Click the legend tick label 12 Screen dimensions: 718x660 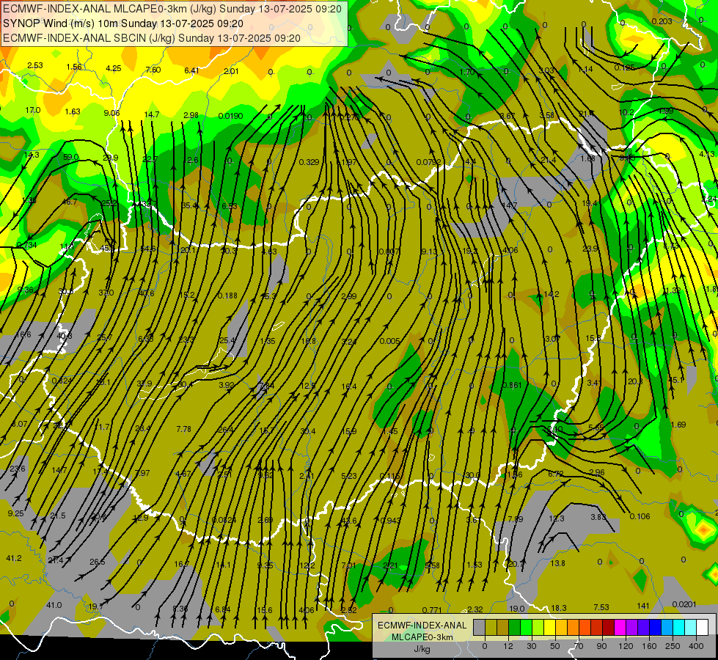pos(508,646)
